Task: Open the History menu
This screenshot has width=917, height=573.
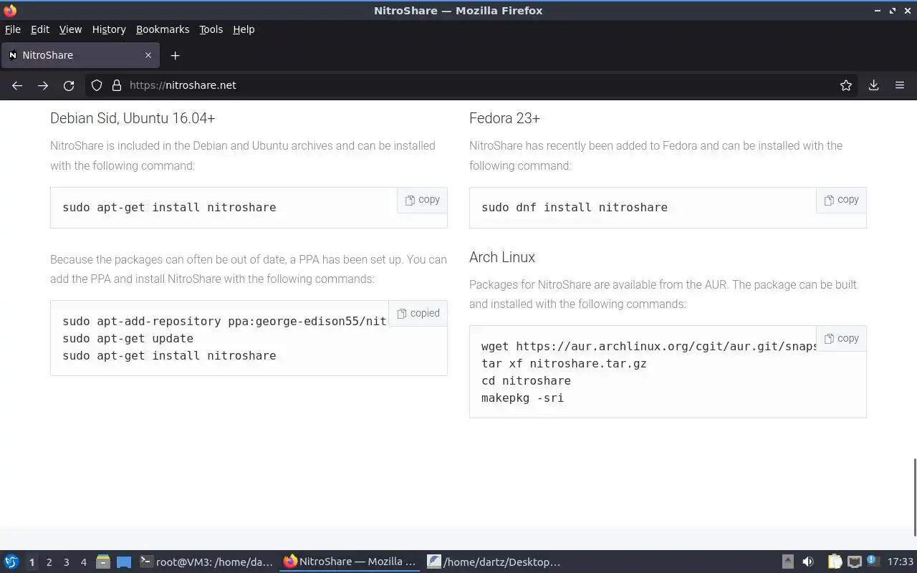Action: (109, 29)
